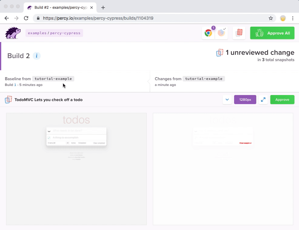Toggle the diff overlay button in header

point(239,33)
